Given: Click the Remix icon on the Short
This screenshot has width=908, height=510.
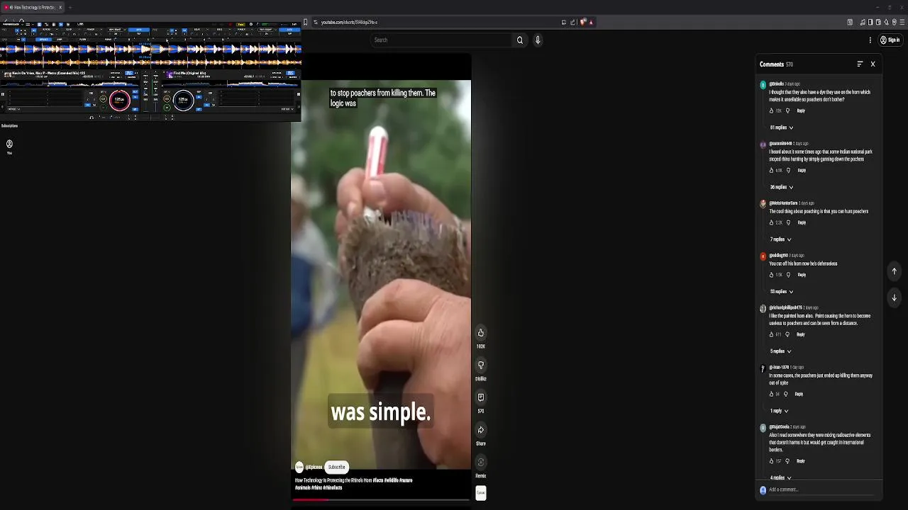Looking at the screenshot, I should click(481, 463).
